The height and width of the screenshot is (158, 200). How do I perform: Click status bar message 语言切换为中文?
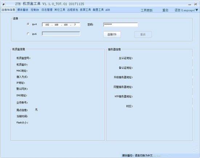(x=144, y=155)
